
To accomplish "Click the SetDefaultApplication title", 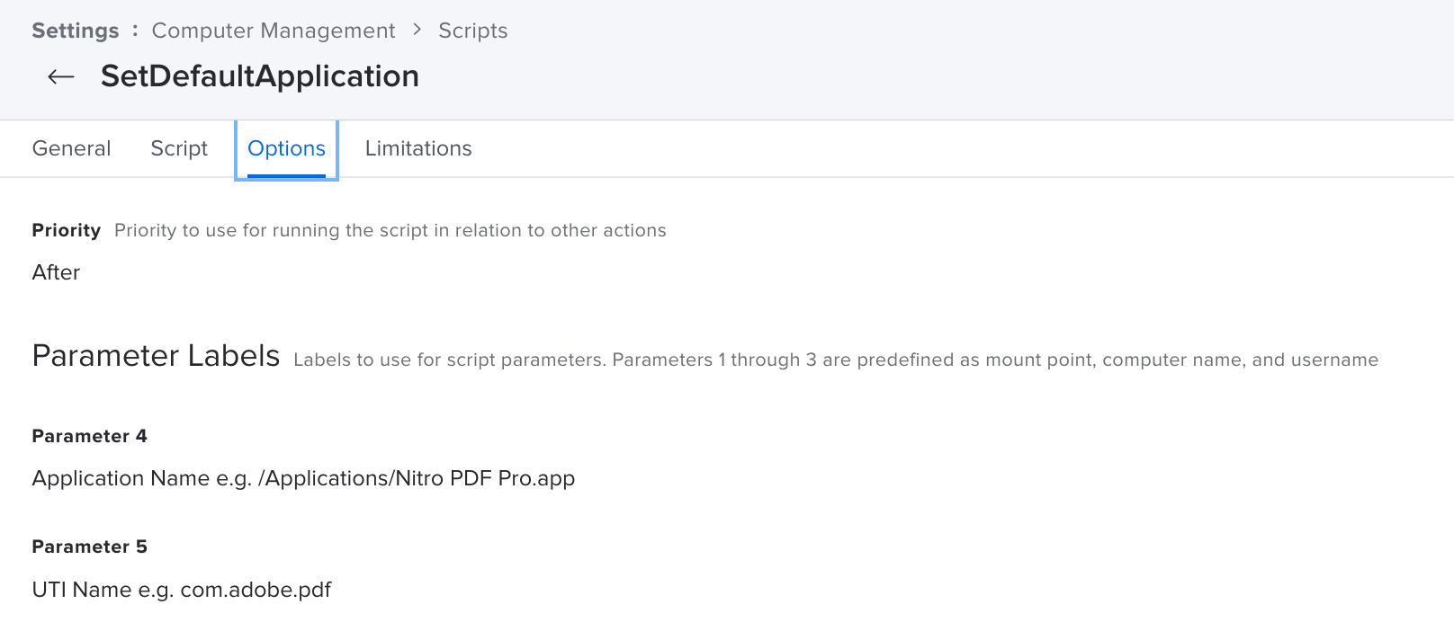I will pyautogui.click(x=260, y=76).
